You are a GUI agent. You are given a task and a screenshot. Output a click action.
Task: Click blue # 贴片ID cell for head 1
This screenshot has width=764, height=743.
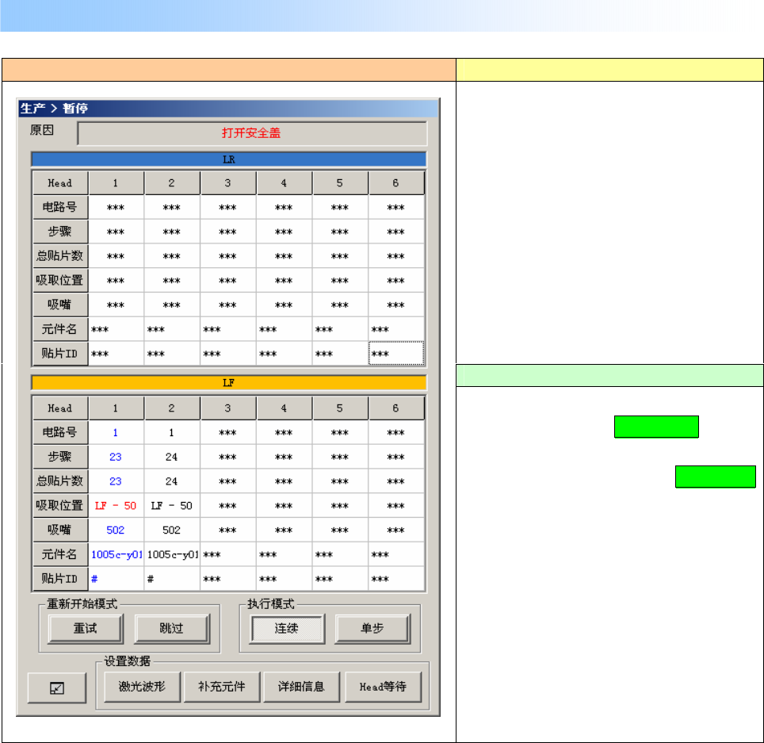[x=116, y=579]
